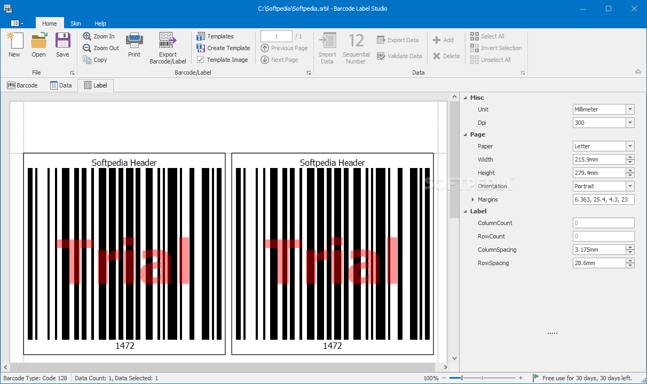Open the Unit dropdown
Image resolution: width=647 pixels, height=384 pixels.
630,109
